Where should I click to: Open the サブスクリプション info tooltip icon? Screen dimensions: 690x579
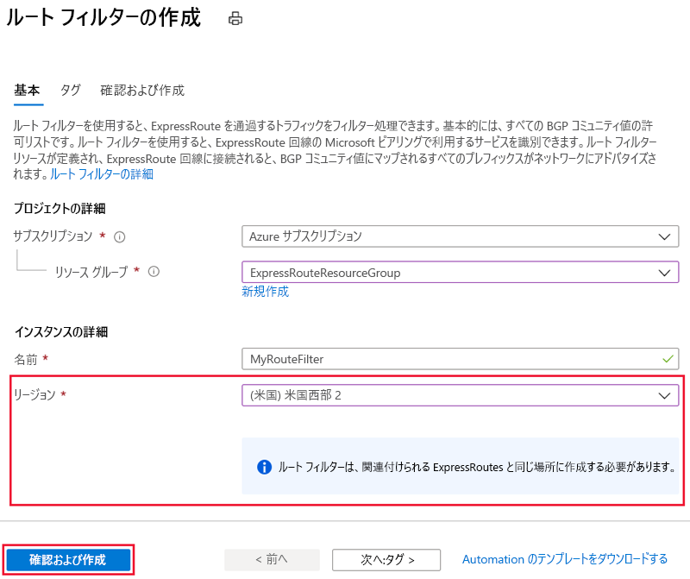(120, 237)
